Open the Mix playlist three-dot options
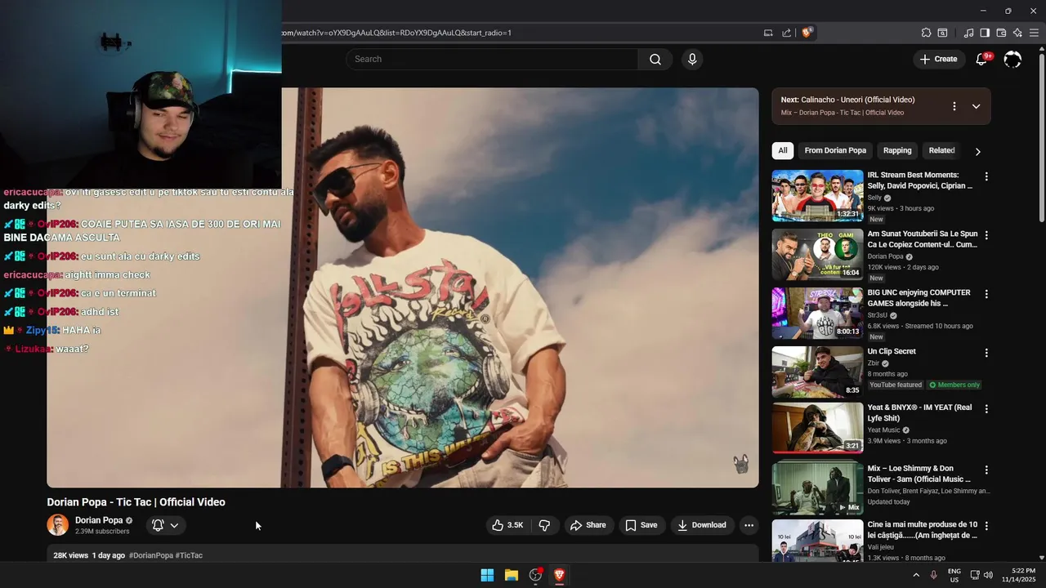This screenshot has height=588, width=1046. [x=954, y=106]
